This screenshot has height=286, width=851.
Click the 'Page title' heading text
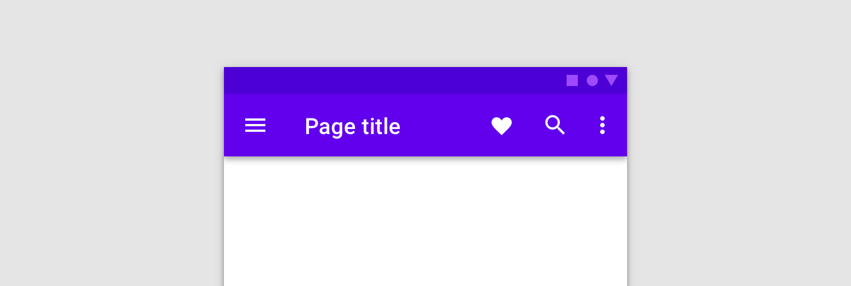click(x=352, y=126)
